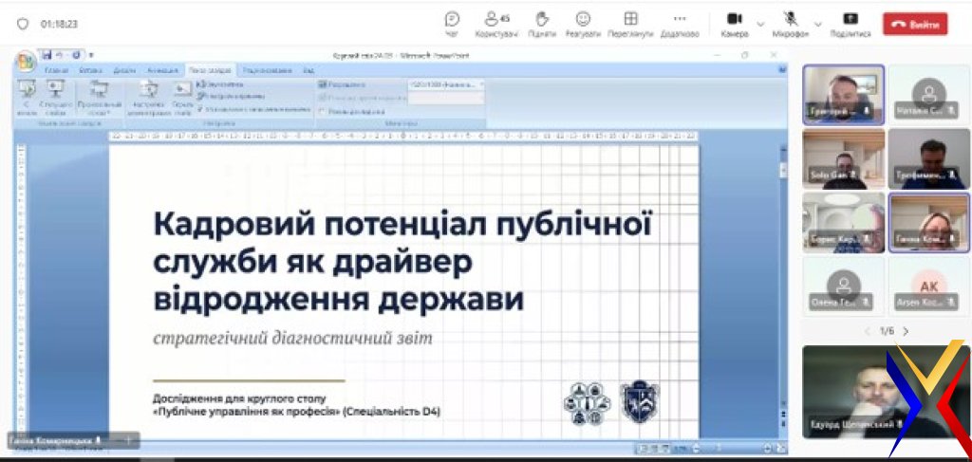Switch to the Slide Show ribbon tab
This screenshot has width=972, height=462.
(x=208, y=70)
